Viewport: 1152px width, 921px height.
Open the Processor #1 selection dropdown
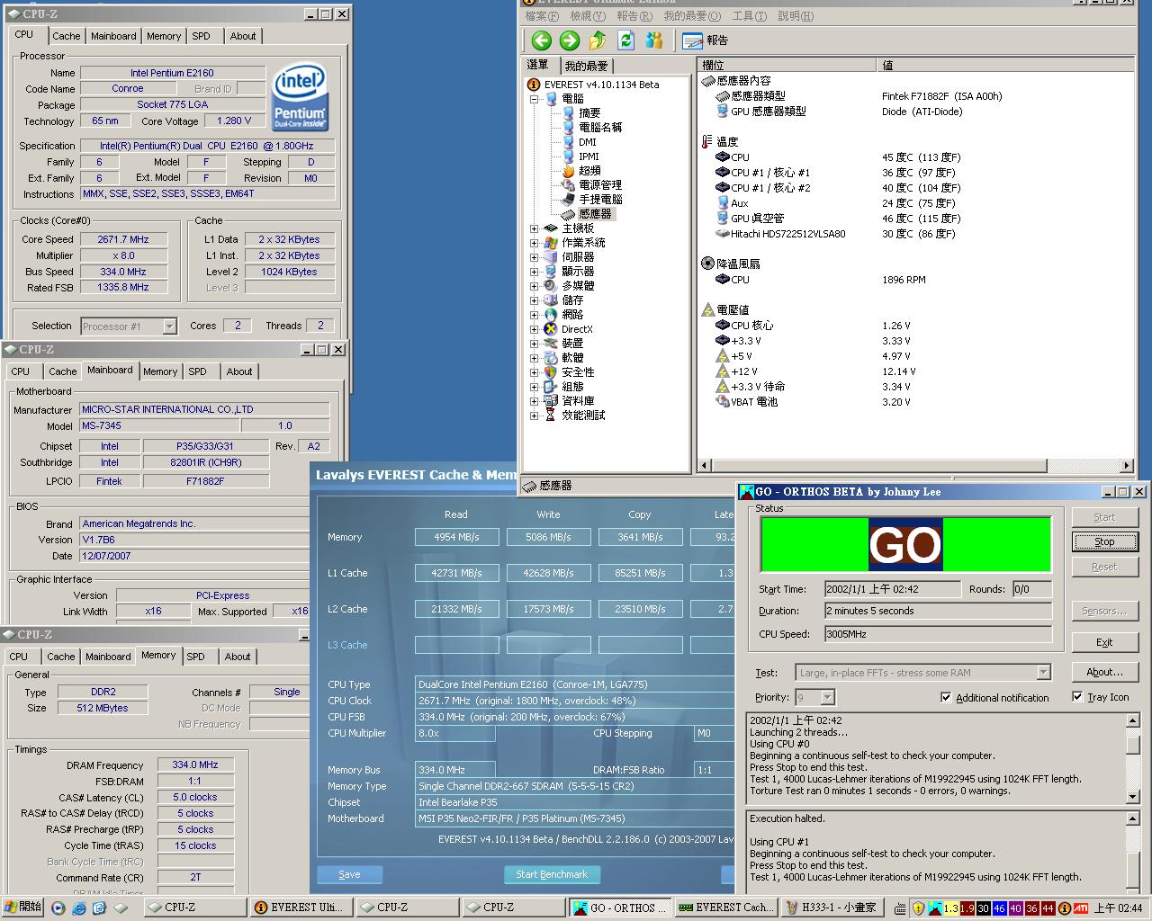(x=169, y=326)
